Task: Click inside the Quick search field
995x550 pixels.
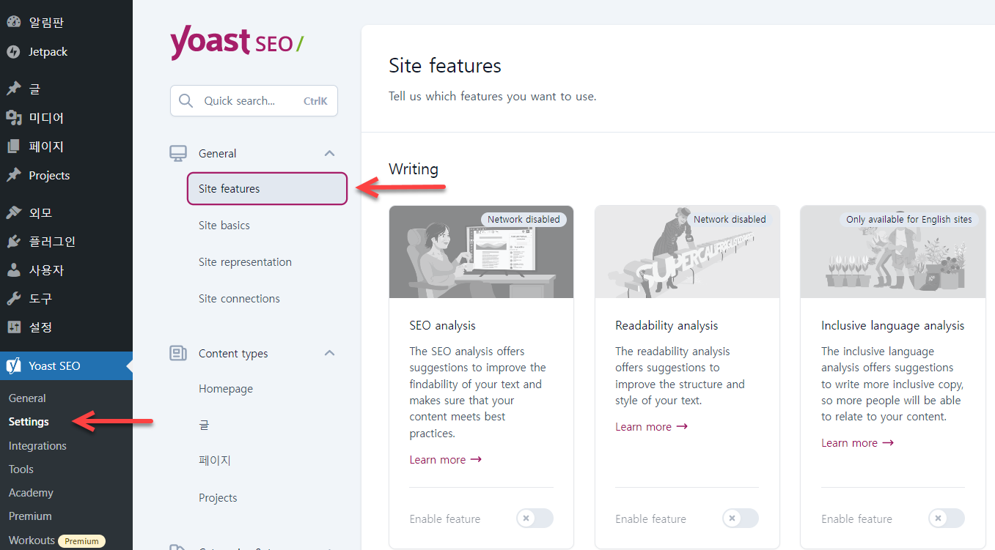Action: [253, 100]
